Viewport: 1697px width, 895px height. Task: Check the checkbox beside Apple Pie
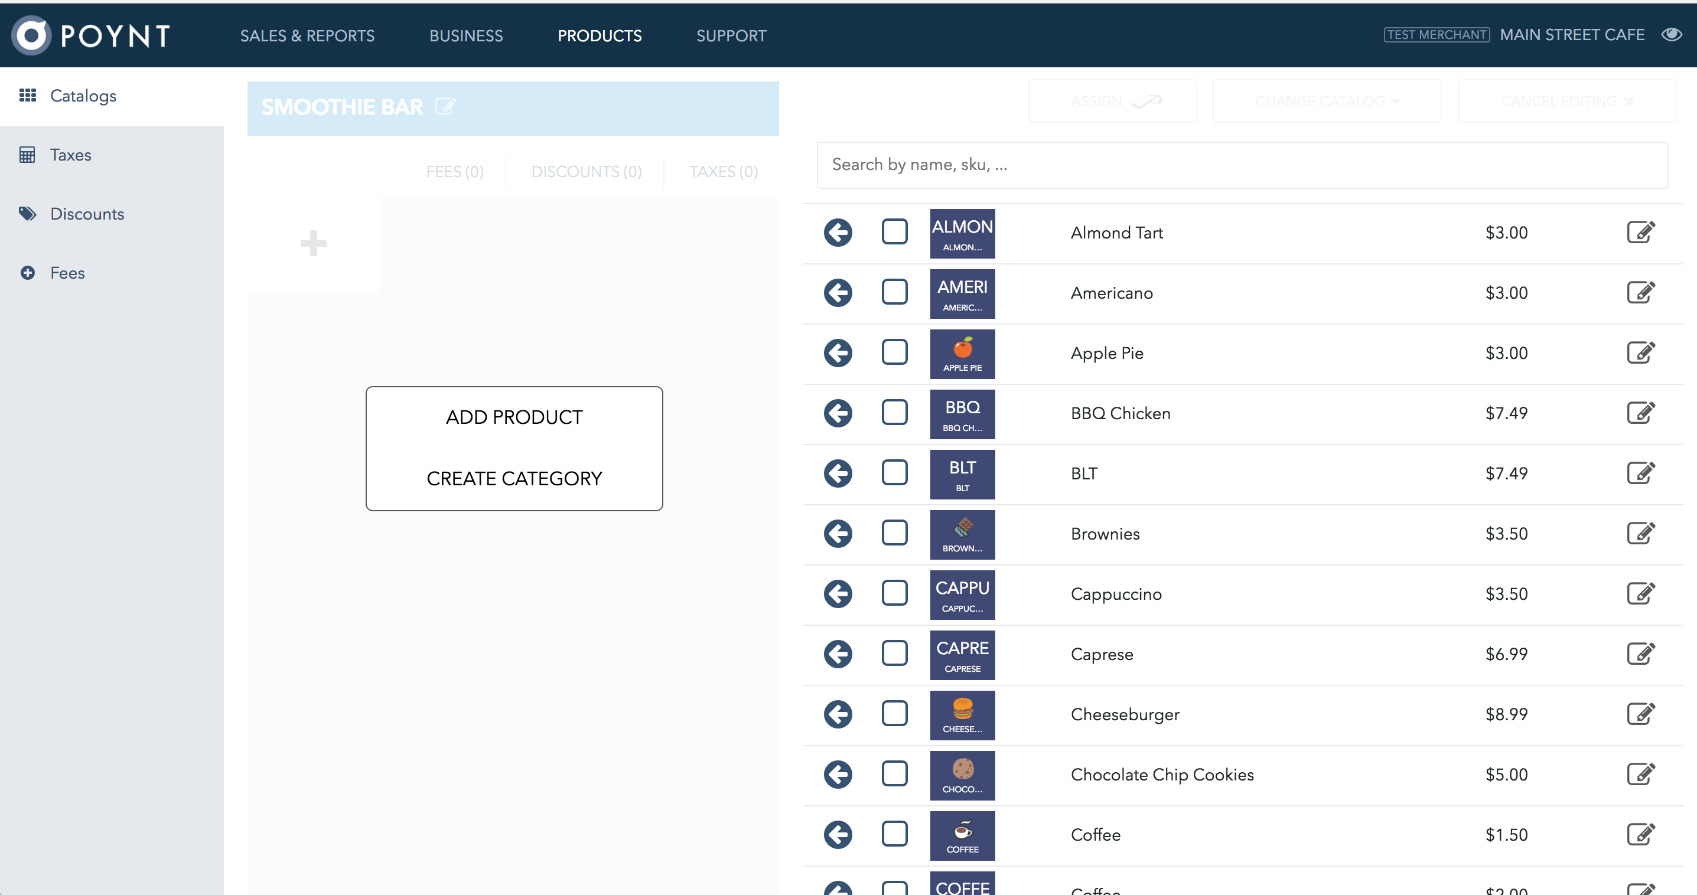(x=894, y=352)
